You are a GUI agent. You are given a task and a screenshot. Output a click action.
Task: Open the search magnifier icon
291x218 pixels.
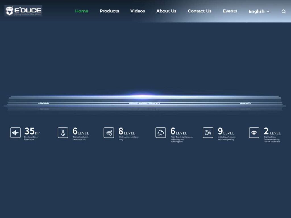point(284,11)
